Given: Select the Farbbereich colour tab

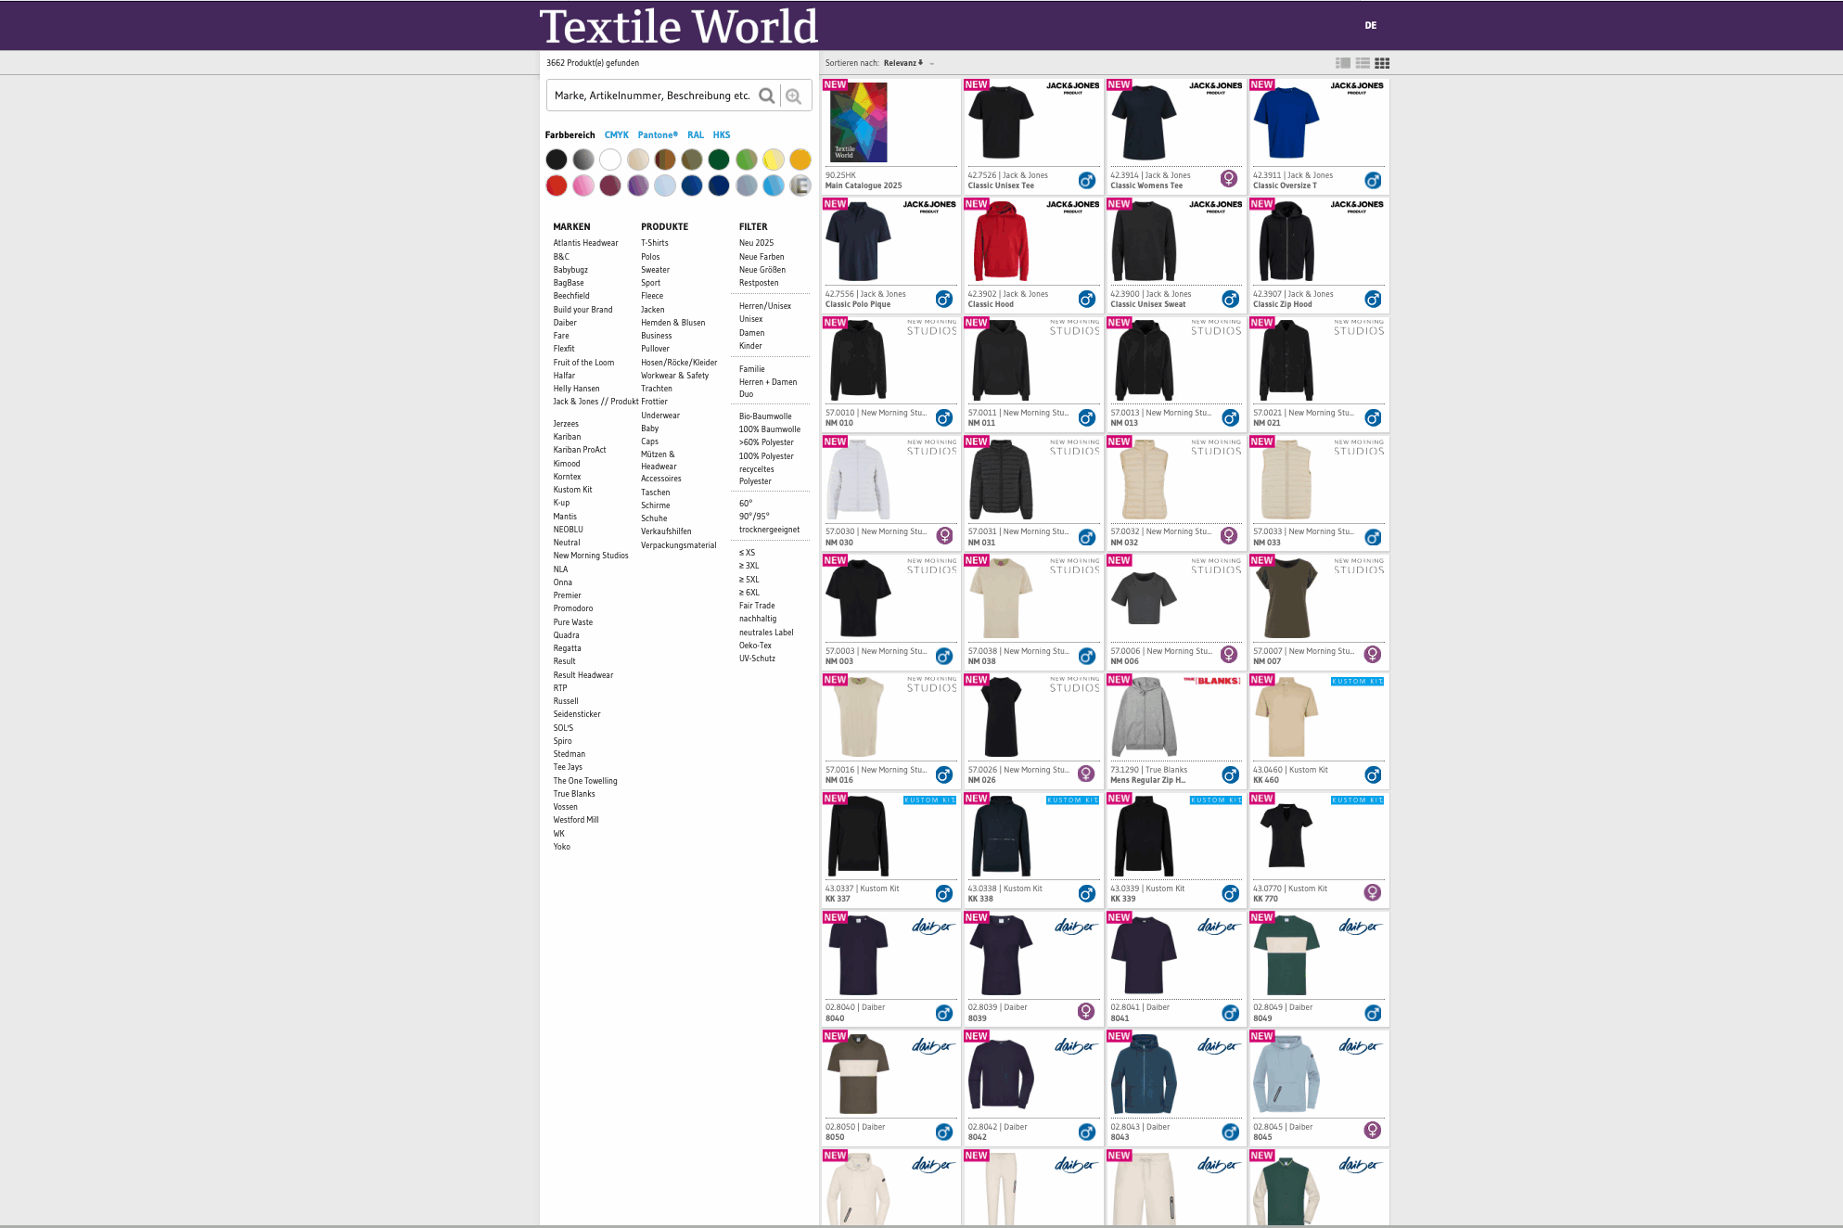Looking at the screenshot, I should click(570, 135).
